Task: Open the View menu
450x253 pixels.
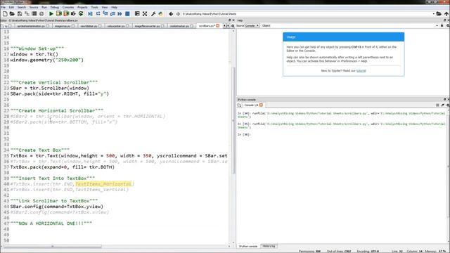Action: pyautogui.click(x=105, y=7)
